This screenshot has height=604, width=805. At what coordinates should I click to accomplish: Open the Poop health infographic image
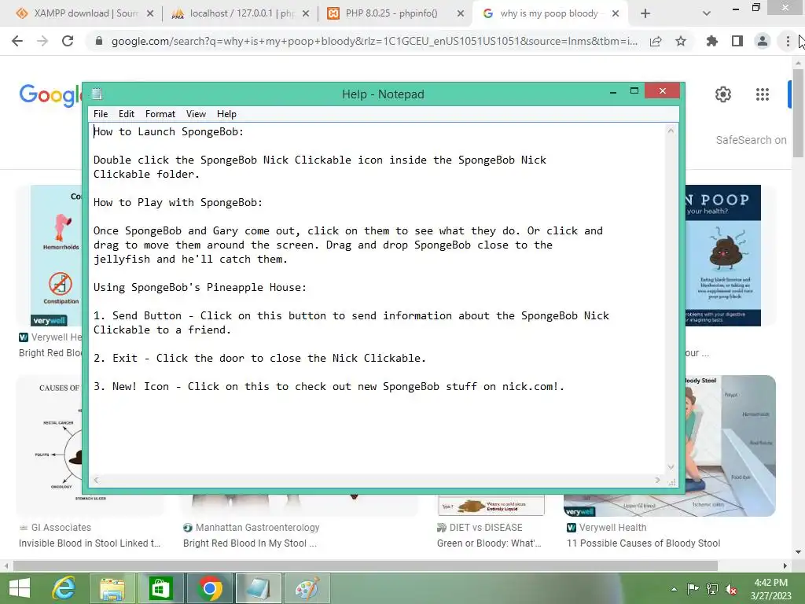coord(723,256)
